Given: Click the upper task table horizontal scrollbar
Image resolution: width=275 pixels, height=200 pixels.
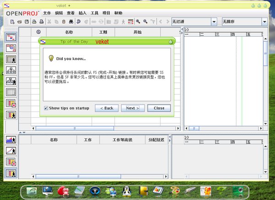Looking at the screenshot, I should pos(75,128).
